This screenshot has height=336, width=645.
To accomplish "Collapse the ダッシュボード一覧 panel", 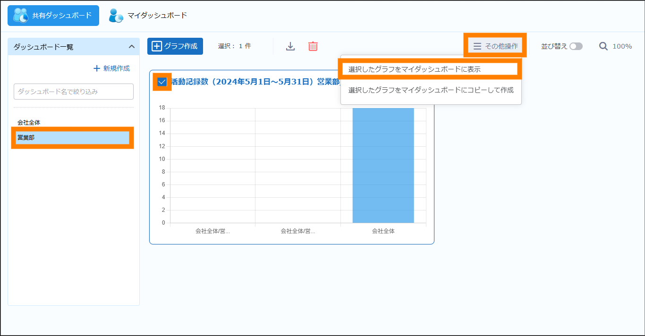I will 132,47.
